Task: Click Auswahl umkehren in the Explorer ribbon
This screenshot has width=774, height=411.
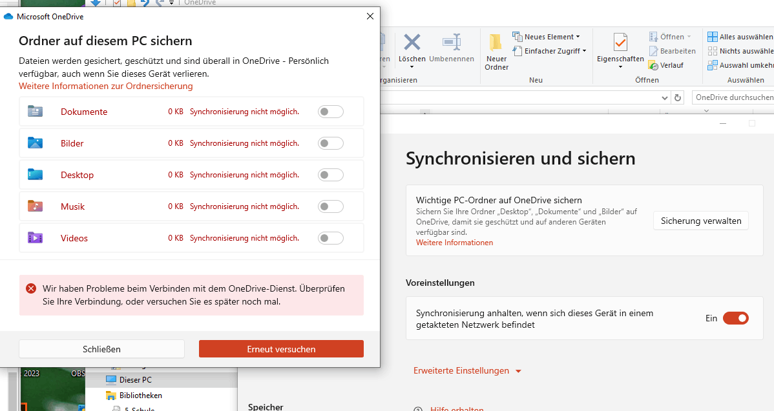Action: tap(740, 65)
